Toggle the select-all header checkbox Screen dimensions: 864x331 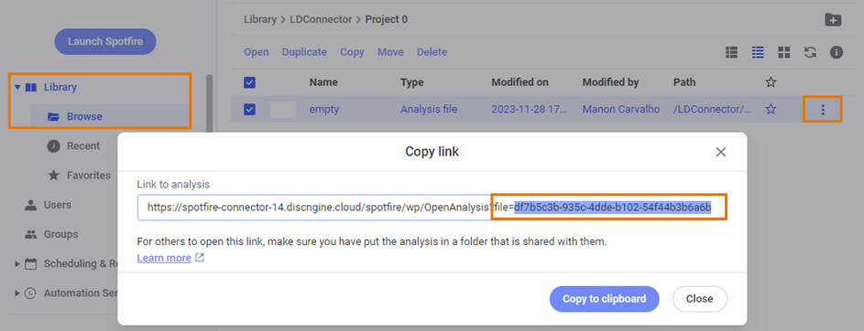coord(249,82)
